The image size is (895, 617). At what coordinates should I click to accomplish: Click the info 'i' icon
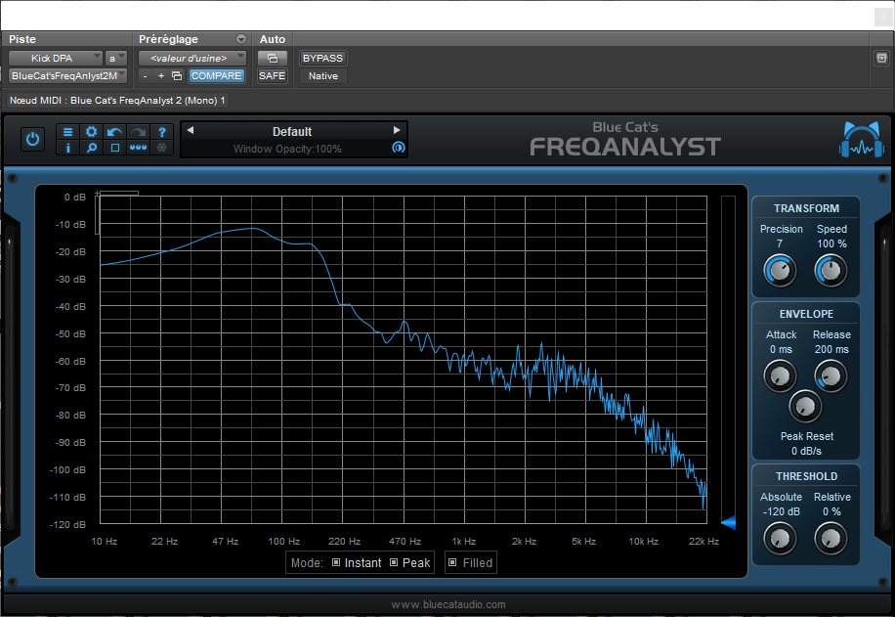point(68,148)
